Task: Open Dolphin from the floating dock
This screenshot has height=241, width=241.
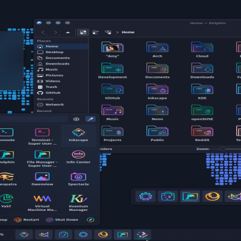Action: tap(190, 196)
